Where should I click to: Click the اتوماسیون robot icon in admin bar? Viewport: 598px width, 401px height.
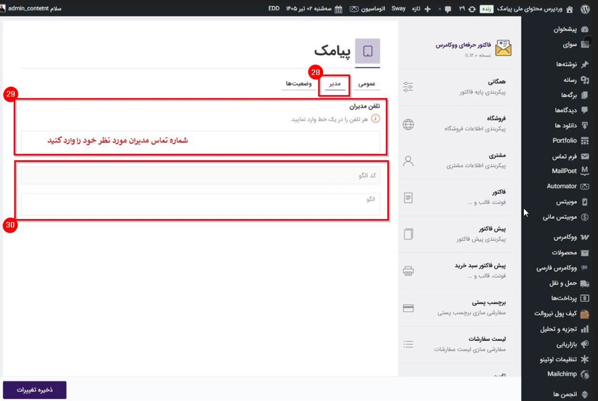354,9
